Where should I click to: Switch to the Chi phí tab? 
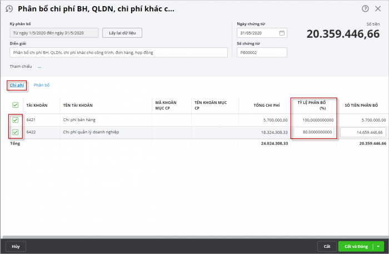(x=17, y=85)
